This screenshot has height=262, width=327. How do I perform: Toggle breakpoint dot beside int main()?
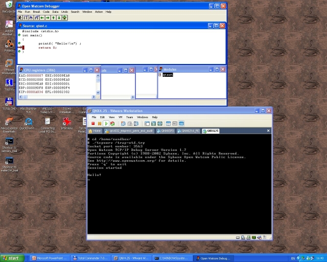point(19,35)
